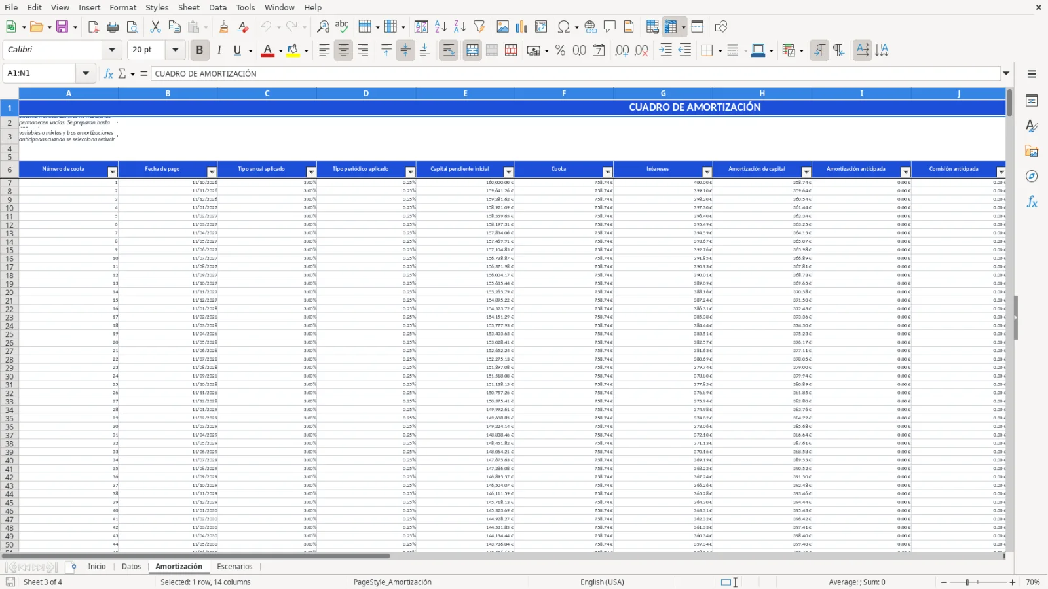Screen dimensions: 1048x589
Task: Switch to the Datos sheet tab
Action: coord(131,567)
